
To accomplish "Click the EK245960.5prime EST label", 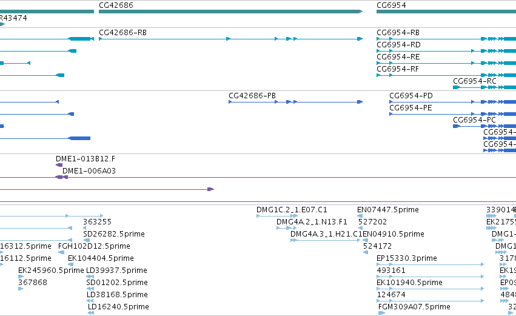I will click(51, 271).
